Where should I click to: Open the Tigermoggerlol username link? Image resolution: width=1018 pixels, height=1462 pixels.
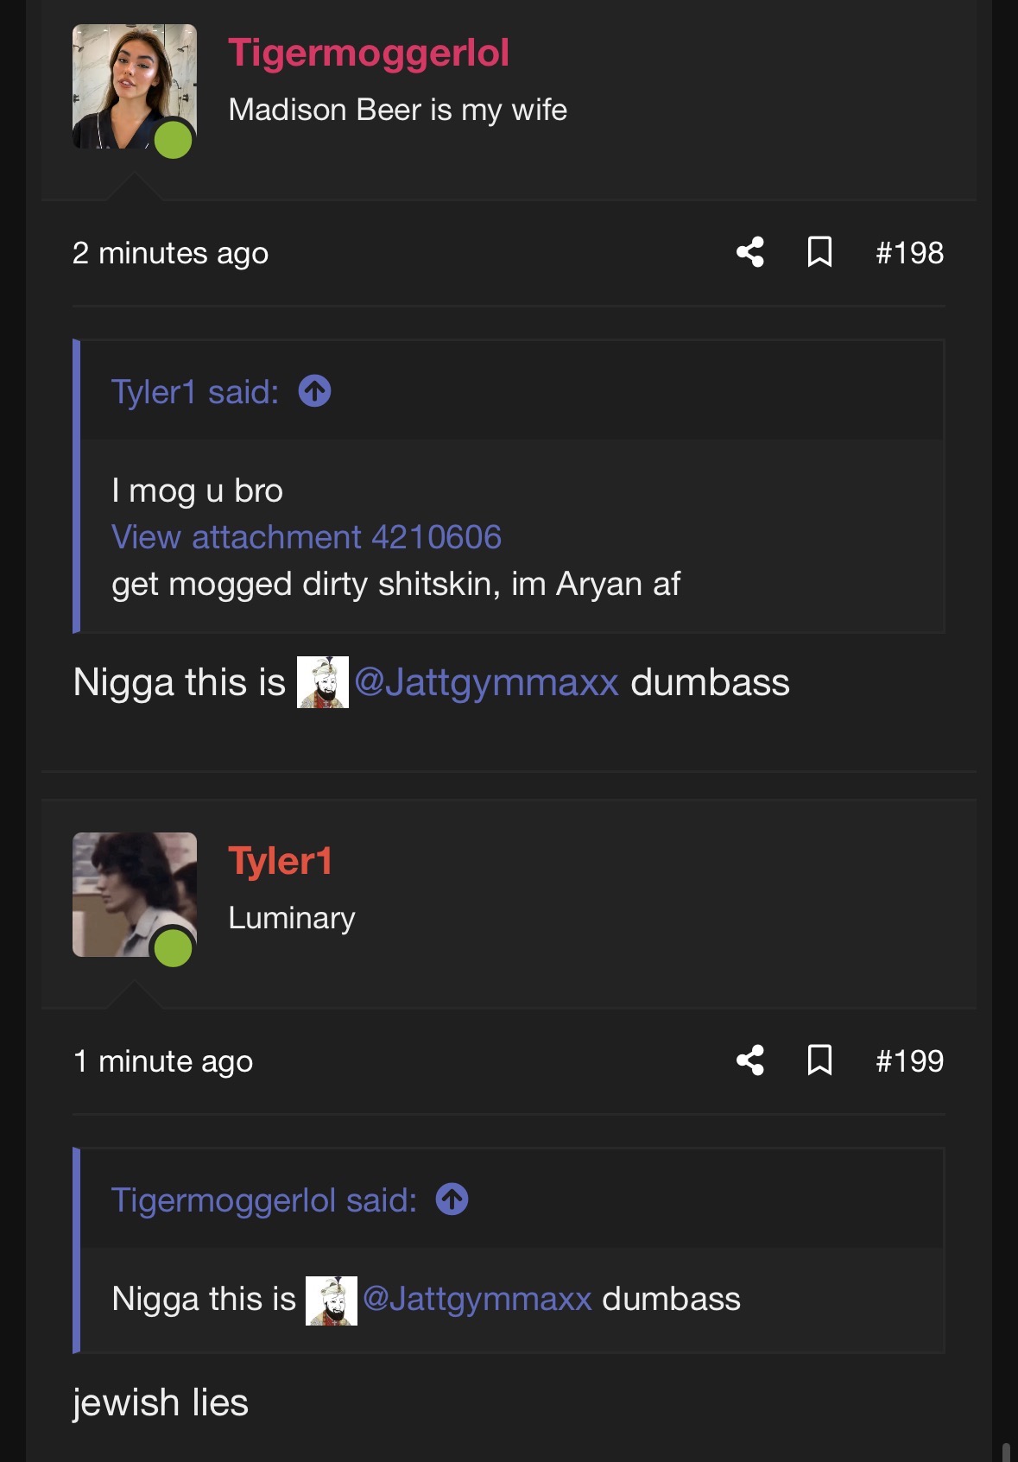click(369, 53)
